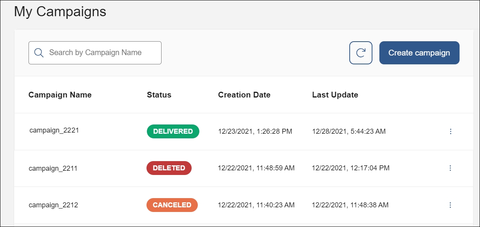The width and height of the screenshot is (480, 227).
Task: Click the last update time of campaign_2212
Action: tap(350, 205)
